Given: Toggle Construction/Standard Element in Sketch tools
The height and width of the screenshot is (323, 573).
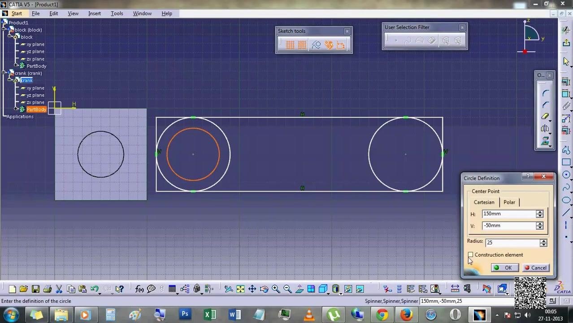Looking at the screenshot, I should [x=316, y=45].
